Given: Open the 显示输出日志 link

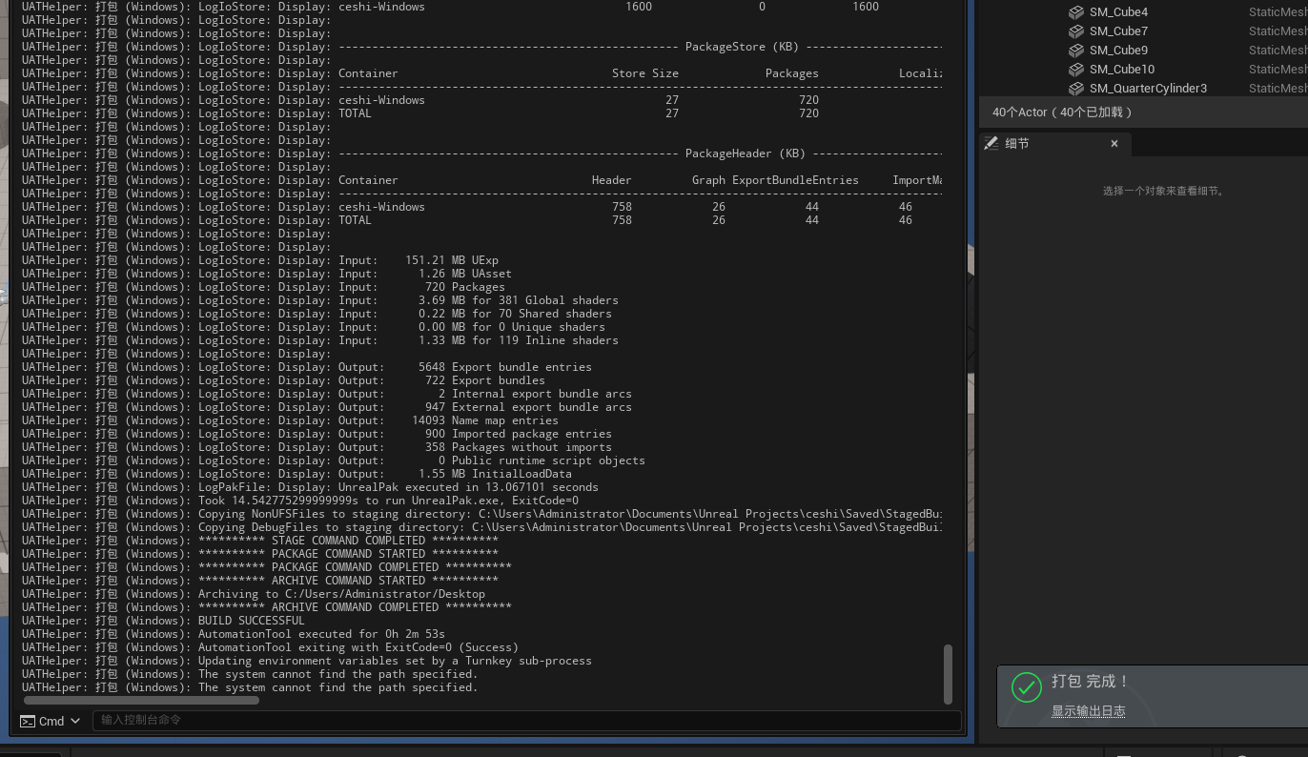Looking at the screenshot, I should (1088, 711).
